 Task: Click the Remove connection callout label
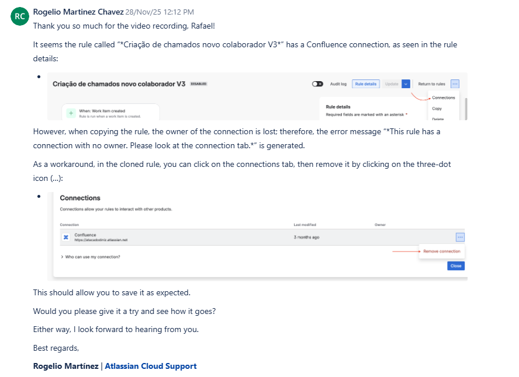tap(442, 252)
